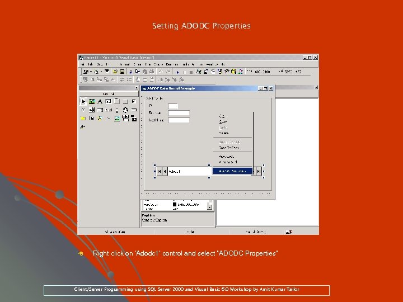Screen dimensions: 403x302
Task: Open the Data View Window from the toolbar
Action: [233, 72]
